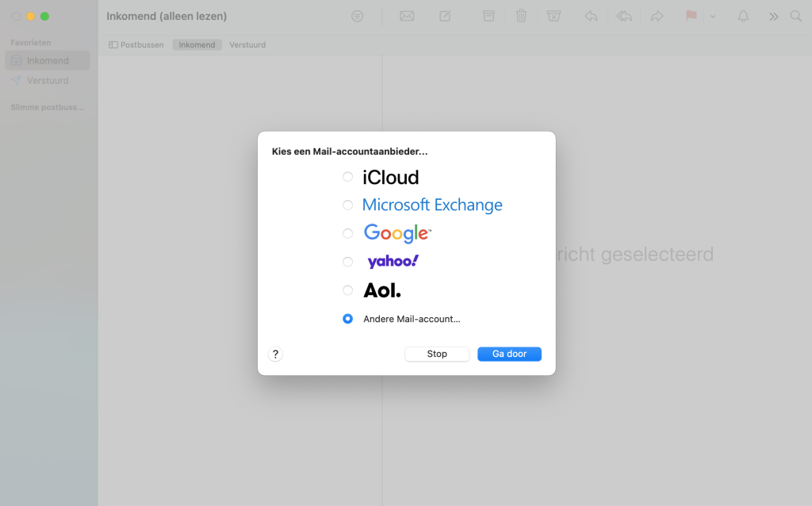Reply with the single arrow icon
The width and height of the screenshot is (812, 506).
coord(592,17)
